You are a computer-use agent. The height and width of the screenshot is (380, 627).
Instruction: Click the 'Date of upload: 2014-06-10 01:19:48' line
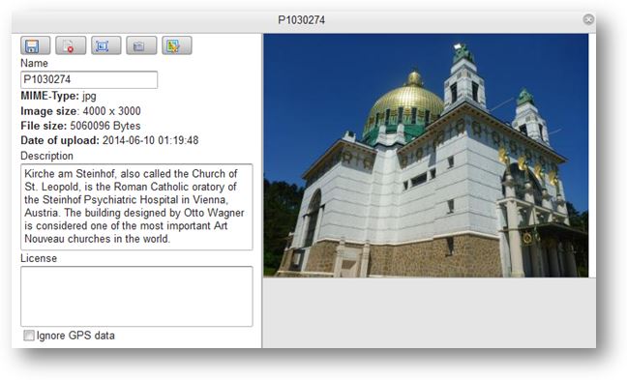[109, 140]
